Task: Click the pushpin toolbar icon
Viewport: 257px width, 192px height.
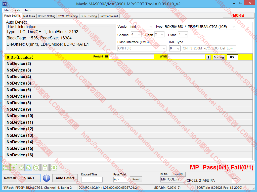Action: [x=21, y=167]
